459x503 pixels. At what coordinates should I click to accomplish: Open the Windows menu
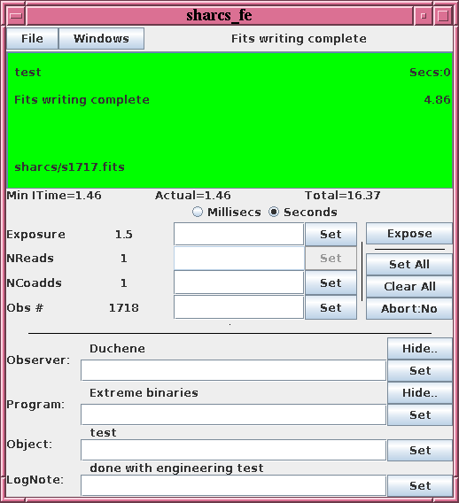(x=101, y=38)
